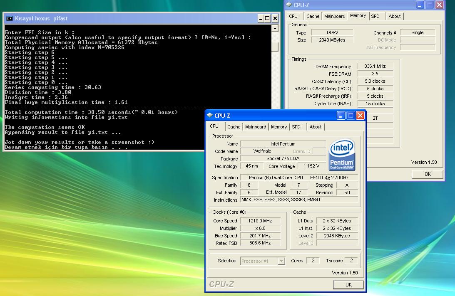455x296 pixels.
Task: Maximize the hexus_pifast console window
Action: coord(268,19)
